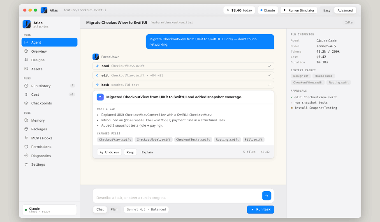Click the Settings sliders icon
This screenshot has height=222, width=380.
[26, 164]
